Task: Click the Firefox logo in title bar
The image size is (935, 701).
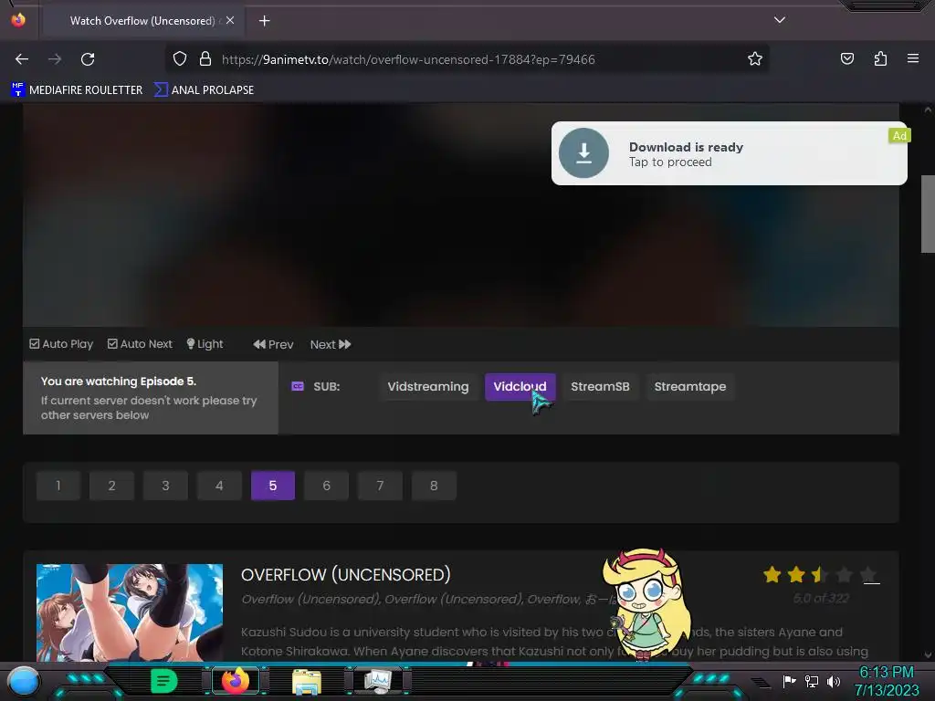Action: pos(18,20)
